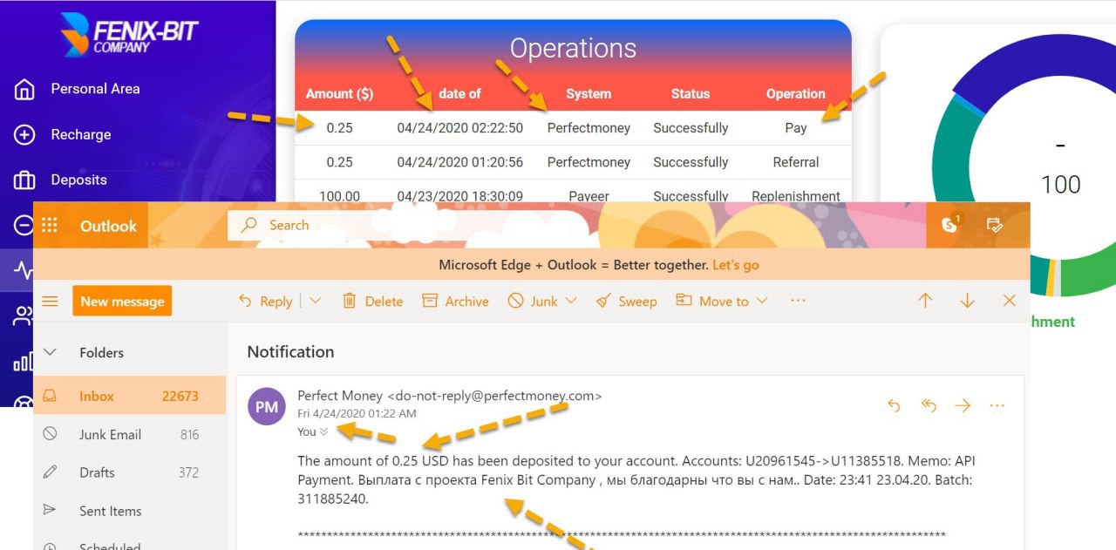Click the Inbox unread count 22673
Image resolution: width=1116 pixels, height=550 pixels.
180,396
